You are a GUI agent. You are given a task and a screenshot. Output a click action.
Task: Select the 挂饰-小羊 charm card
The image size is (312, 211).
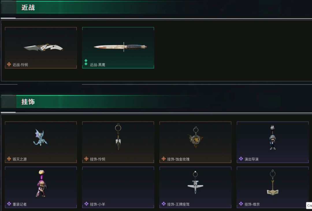[x=118, y=187]
